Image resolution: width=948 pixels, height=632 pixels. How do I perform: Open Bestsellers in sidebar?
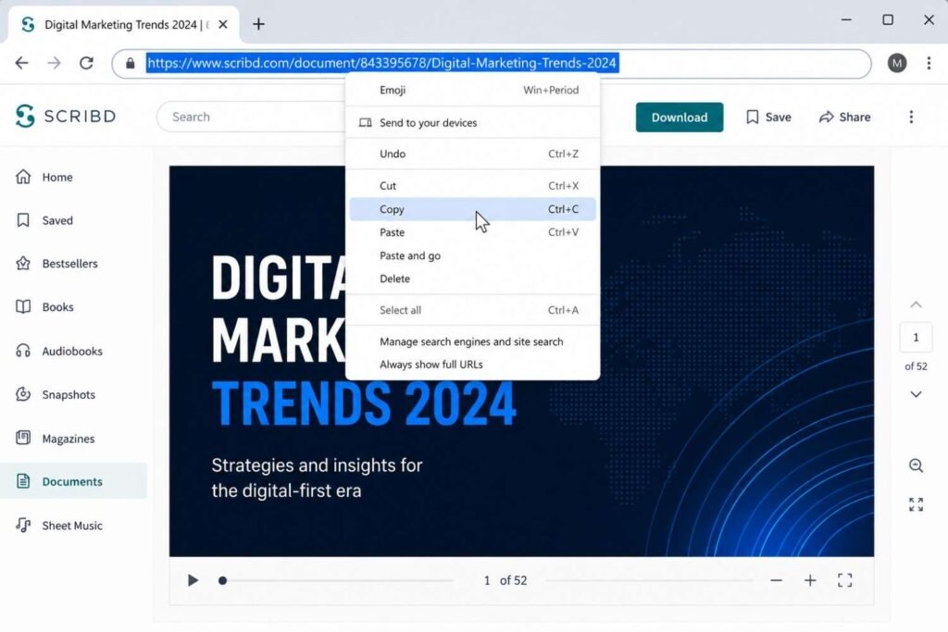74,264
